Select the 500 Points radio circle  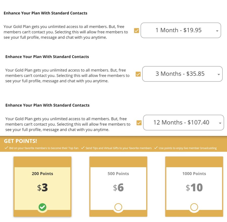coord(118,207)
